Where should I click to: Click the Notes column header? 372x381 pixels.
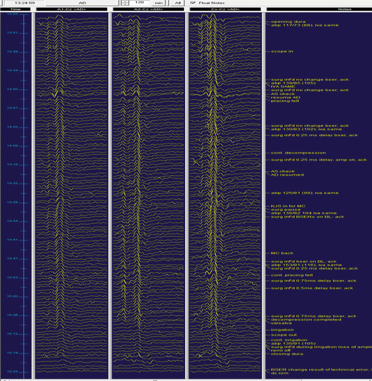(319, 10)
